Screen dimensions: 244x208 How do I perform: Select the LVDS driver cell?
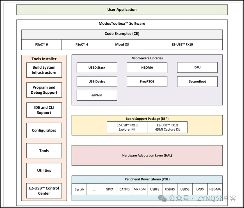pos(200,189)
